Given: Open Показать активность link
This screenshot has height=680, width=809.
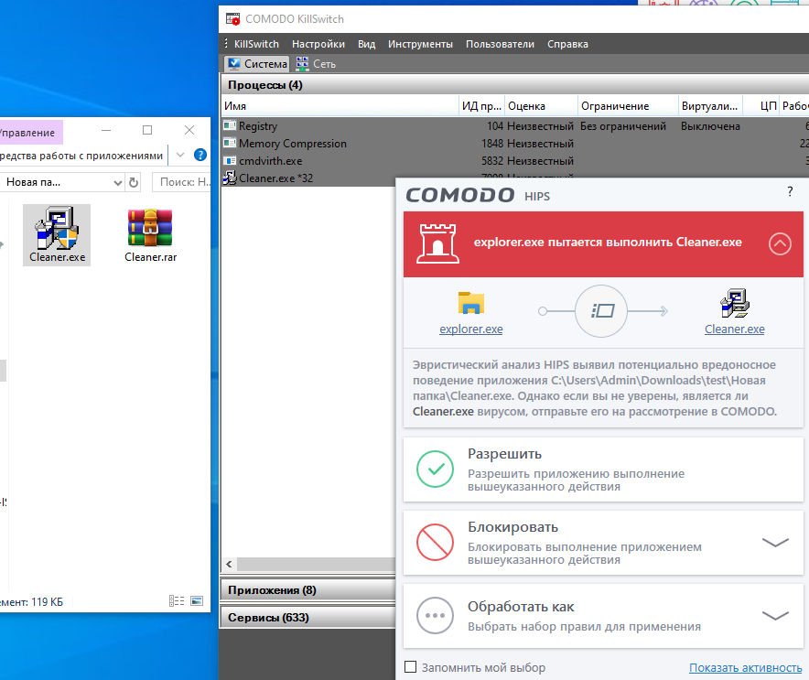Looking at the screenshot, I should (746, 667).
